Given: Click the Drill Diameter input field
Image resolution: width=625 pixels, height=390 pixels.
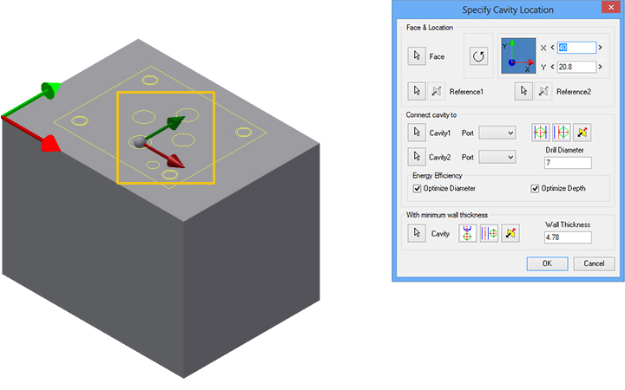Looking at the screenshot, I should [568, 162].
